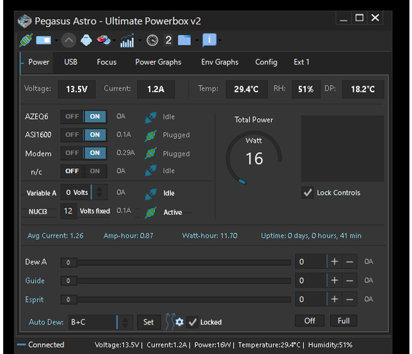Click the Total Power watt gauge
Image resolution: width=412 pixels, height=354 pixels.
pos(254,157)
